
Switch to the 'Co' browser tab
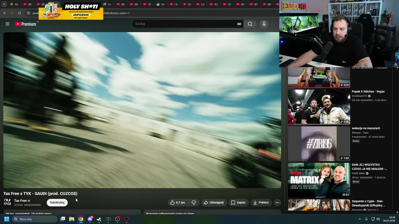coord(107,4)
